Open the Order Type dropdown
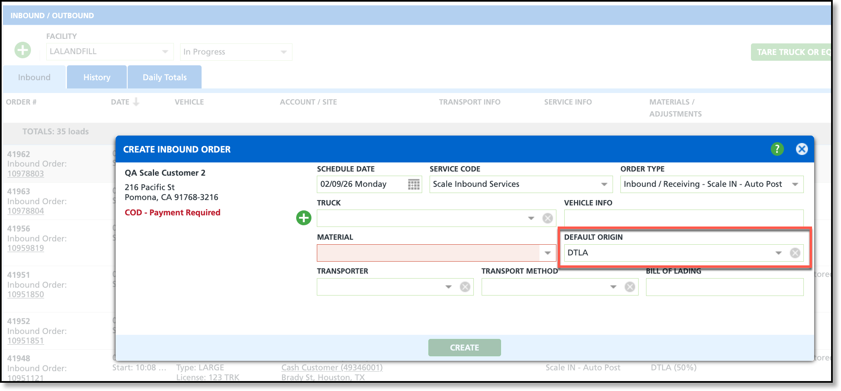841x391 pixels. 795,184
